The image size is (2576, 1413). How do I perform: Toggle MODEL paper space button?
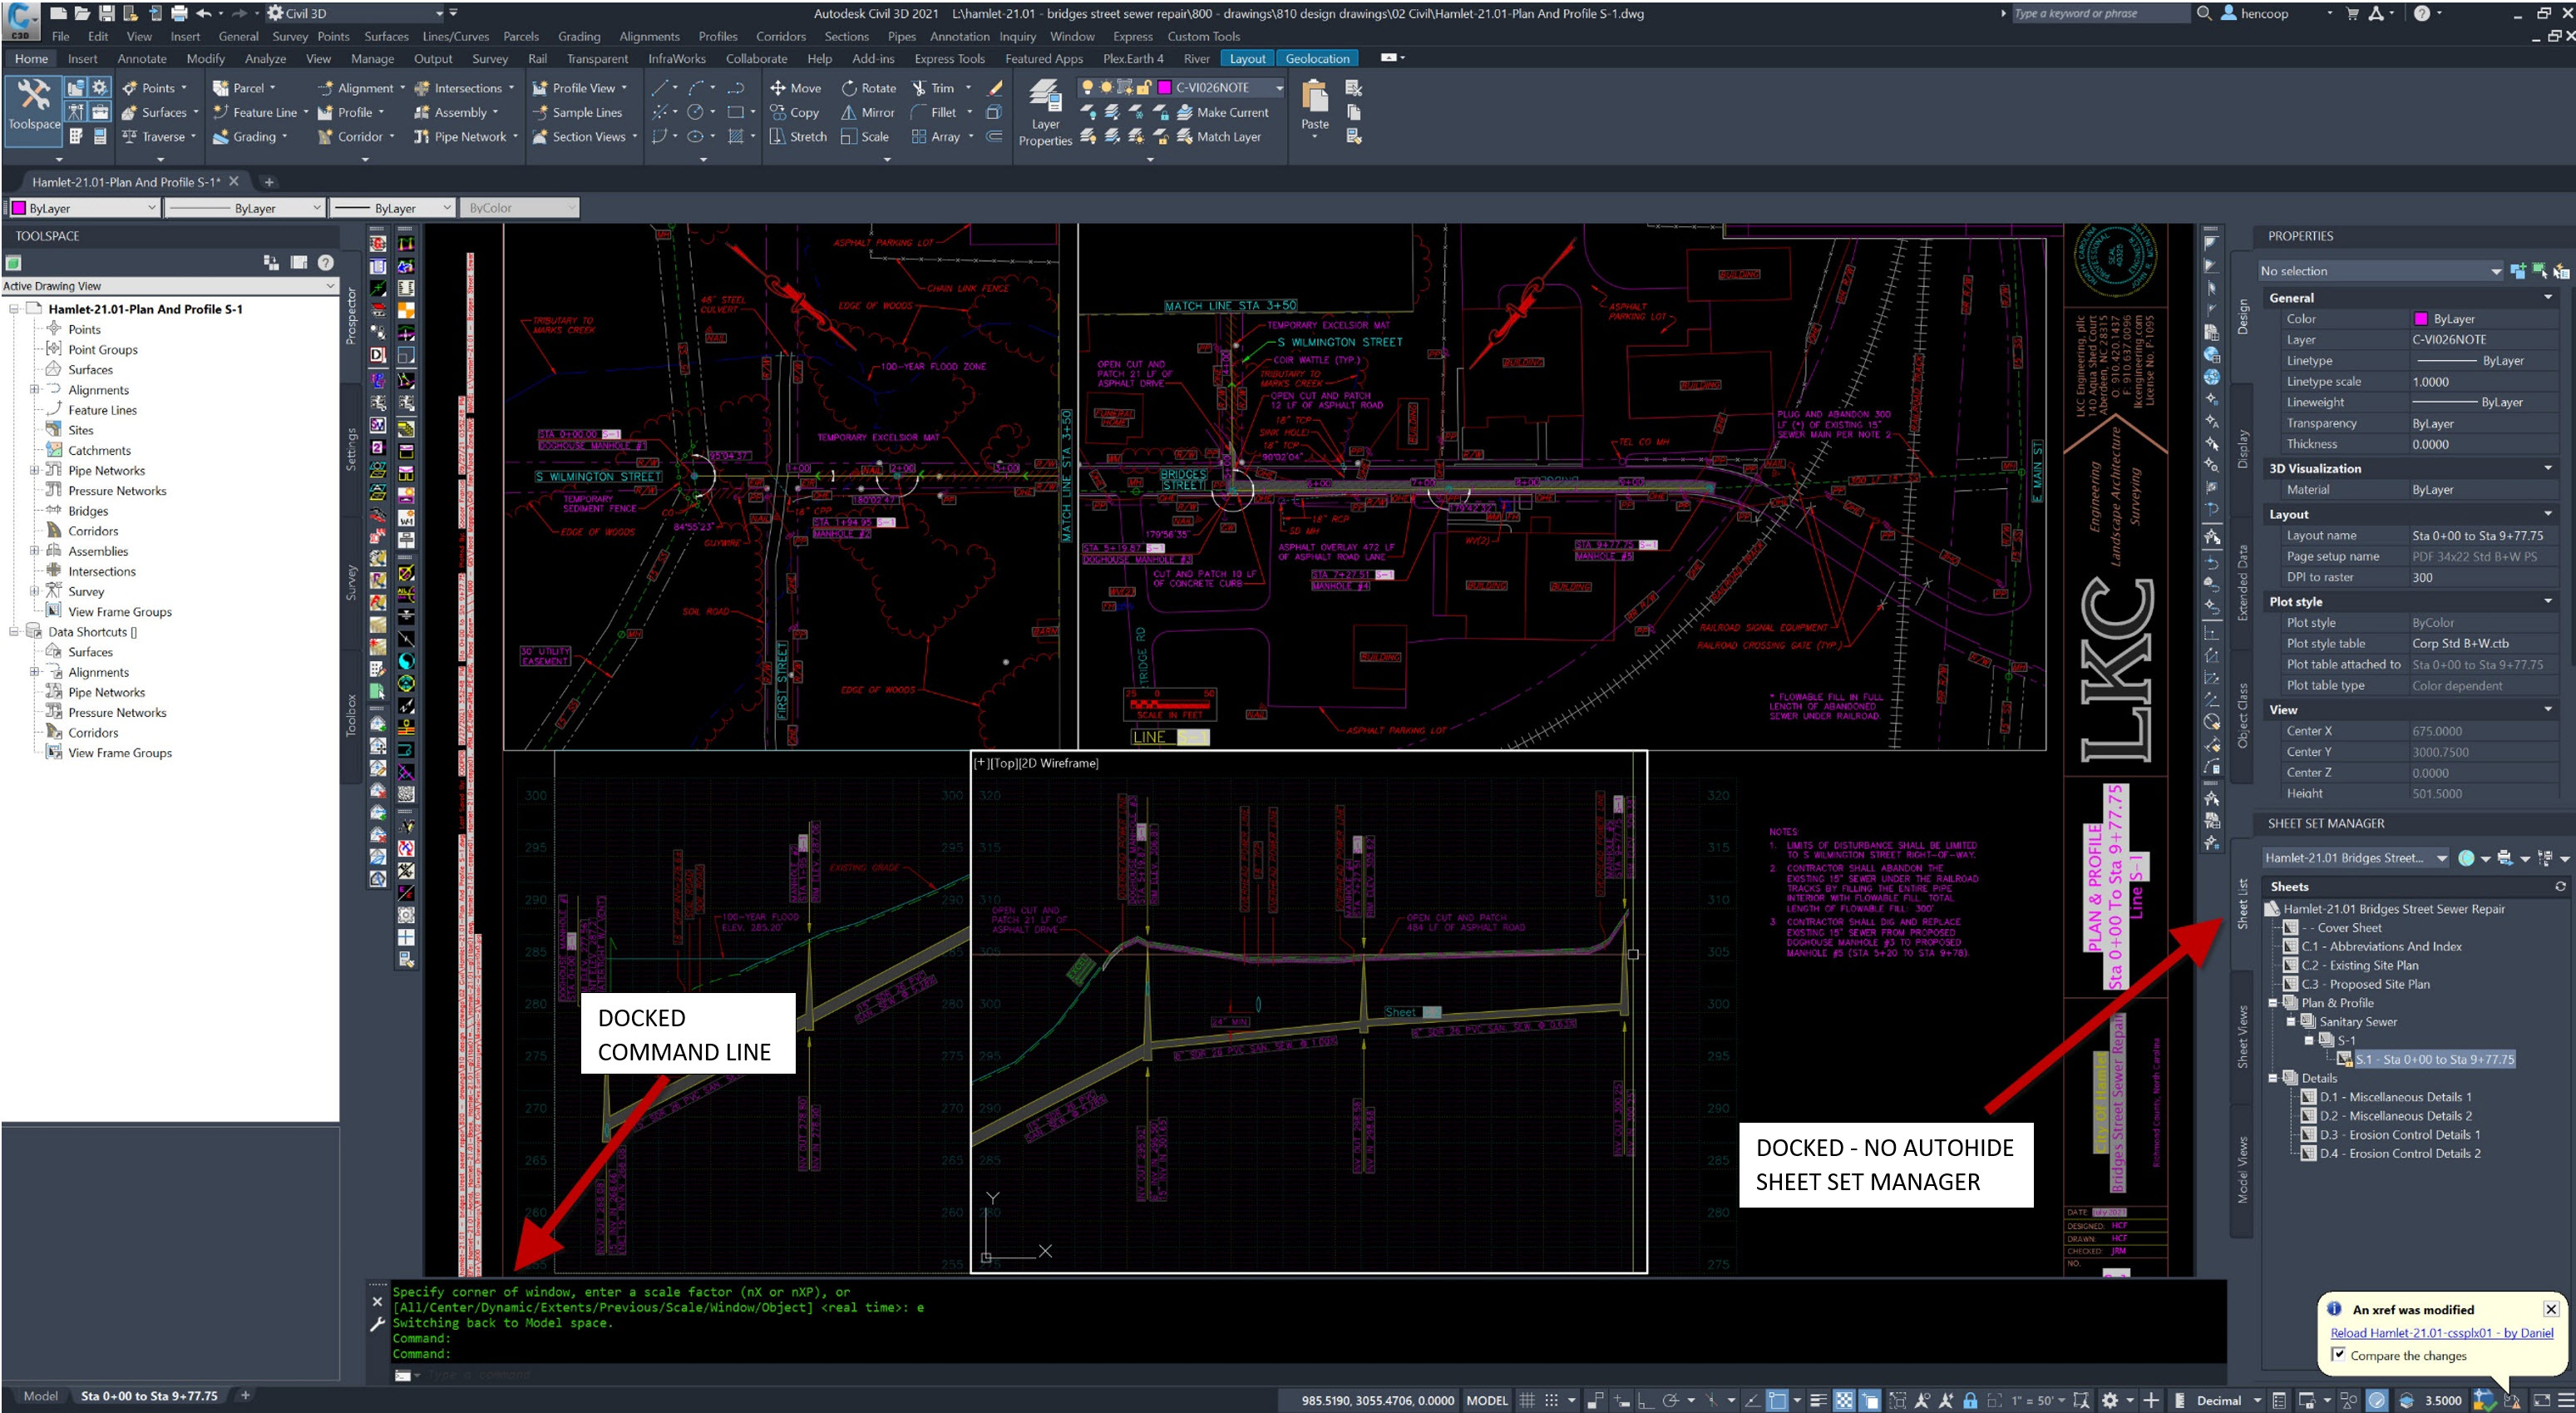[x=1486, y=1400]
